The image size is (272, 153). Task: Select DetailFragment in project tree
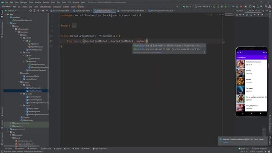click(x=33, y=88)
